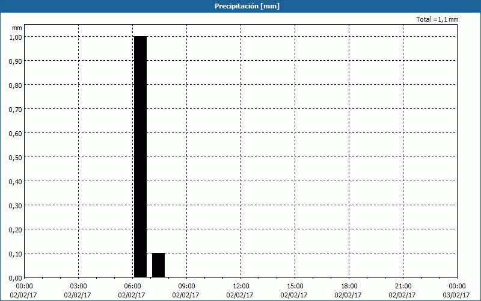481x301 pixels.
Task: Click the 0,60 y-axis value
Action: click(x=16, y=133)
